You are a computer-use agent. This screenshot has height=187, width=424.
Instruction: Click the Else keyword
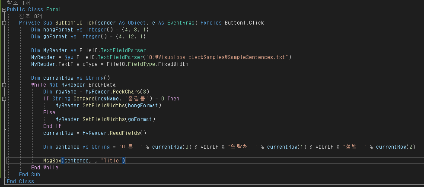49,112
